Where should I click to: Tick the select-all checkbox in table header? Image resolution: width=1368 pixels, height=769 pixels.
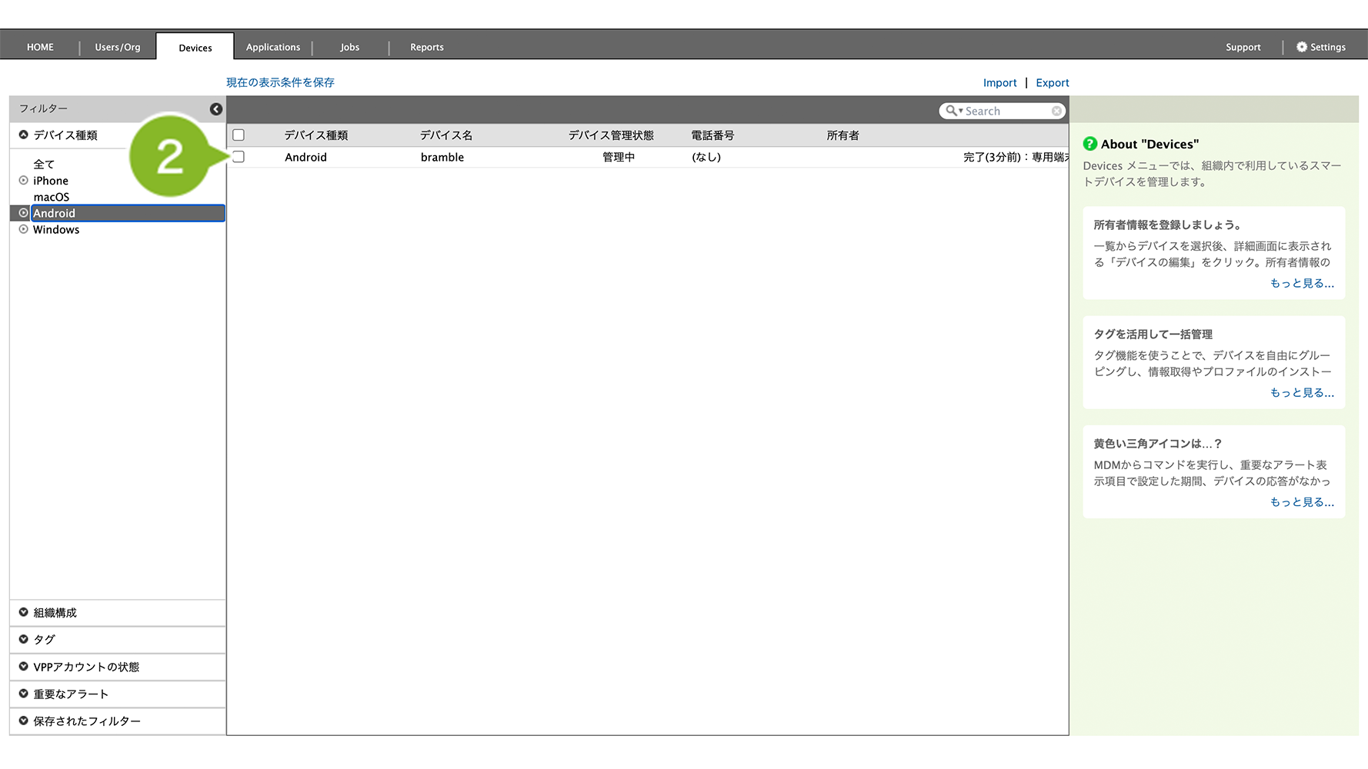point(239,135)
